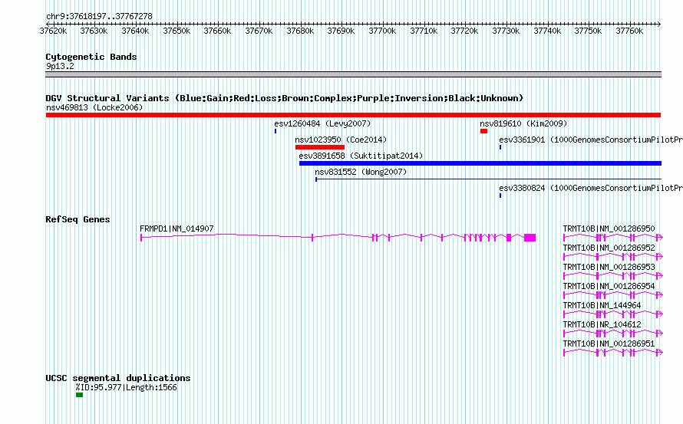
Task: Select the green segmental duplication block
Action: pyautogui.click(x=79, y=395)
